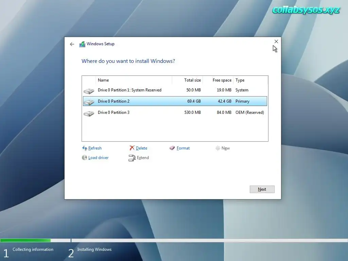Click the 19.0 MB free space cell
348x261 pixels.
(x=224, y=90)
